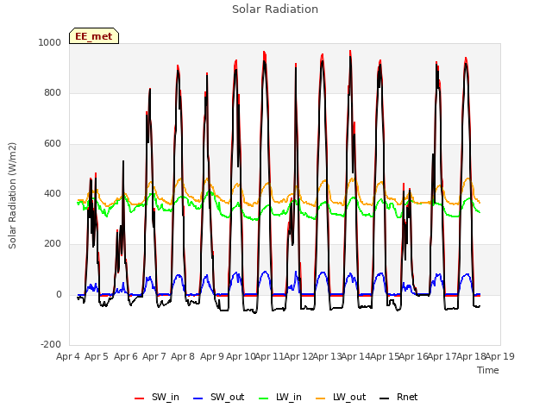Click the Apr 15 x-axis label
The width and height of the screenshot is (552, 414).
[x=385, y=356]
